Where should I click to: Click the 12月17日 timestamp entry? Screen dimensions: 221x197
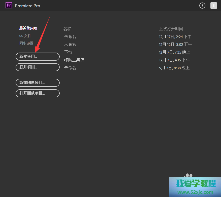(175, 36)
